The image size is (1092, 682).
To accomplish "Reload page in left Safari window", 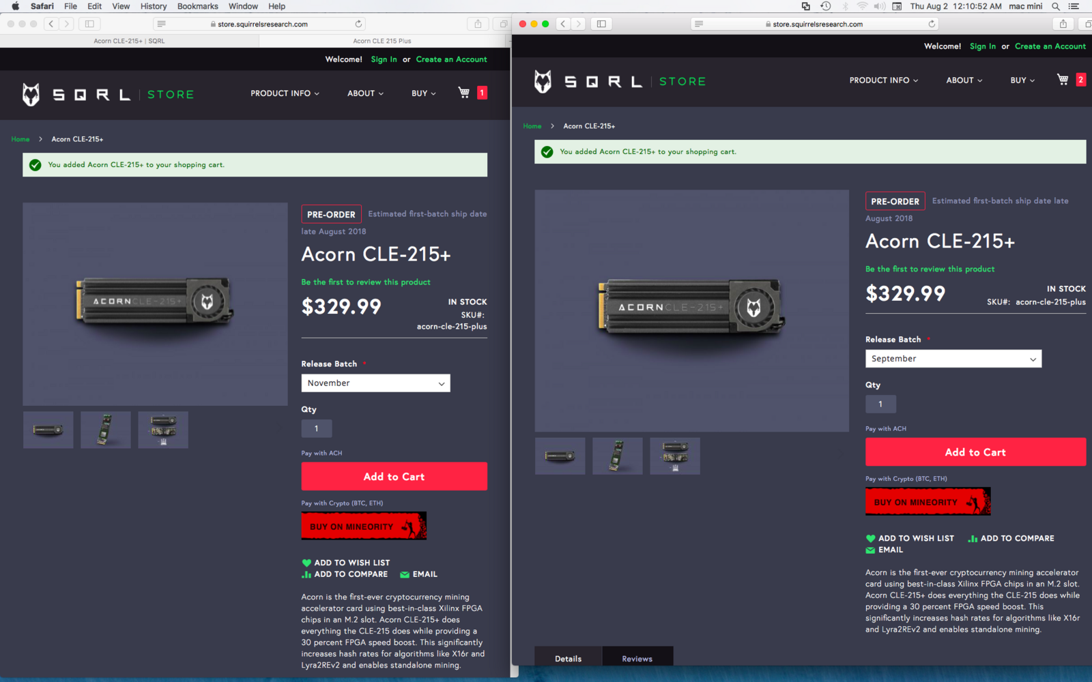I will click(358, 24).
